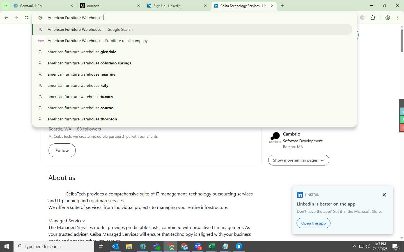This screenshot has width=404, height=252.
Task: Open the Windows Start menu
Action: [x=7, y=246]
